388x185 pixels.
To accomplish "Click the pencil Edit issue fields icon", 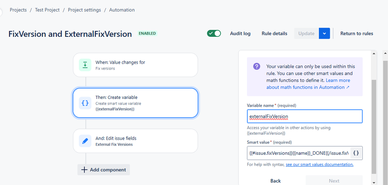I will click(85, 141).
